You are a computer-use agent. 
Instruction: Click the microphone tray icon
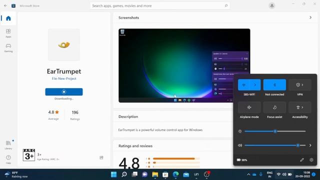click(261, 174)
